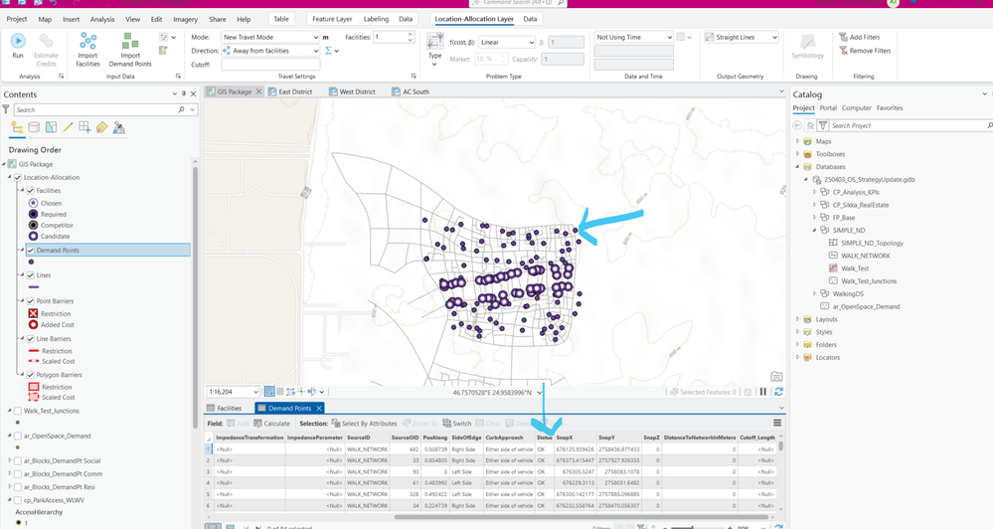Select List By Perspective Imagery icon
993x529 pixels.
coord(119,128)
